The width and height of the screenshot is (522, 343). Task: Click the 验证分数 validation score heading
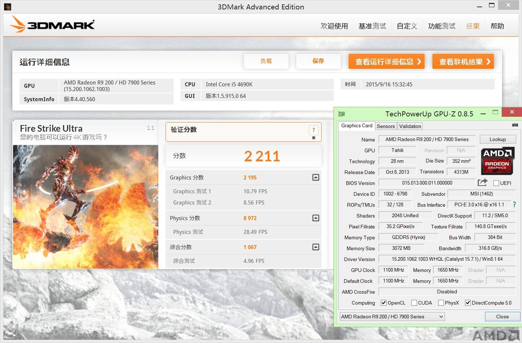pyautogui.click(x=184, y=130)
